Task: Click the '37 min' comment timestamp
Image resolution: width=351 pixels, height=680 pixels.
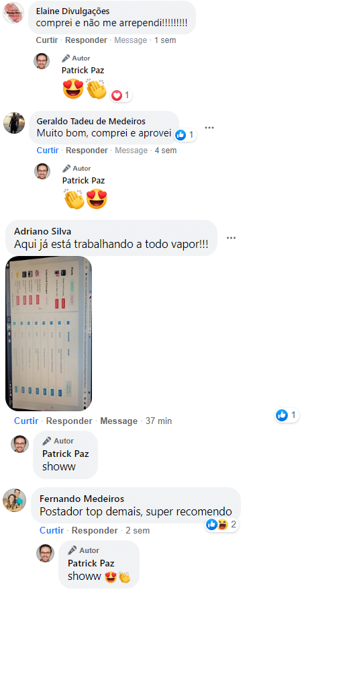Action: pos(158,421)
